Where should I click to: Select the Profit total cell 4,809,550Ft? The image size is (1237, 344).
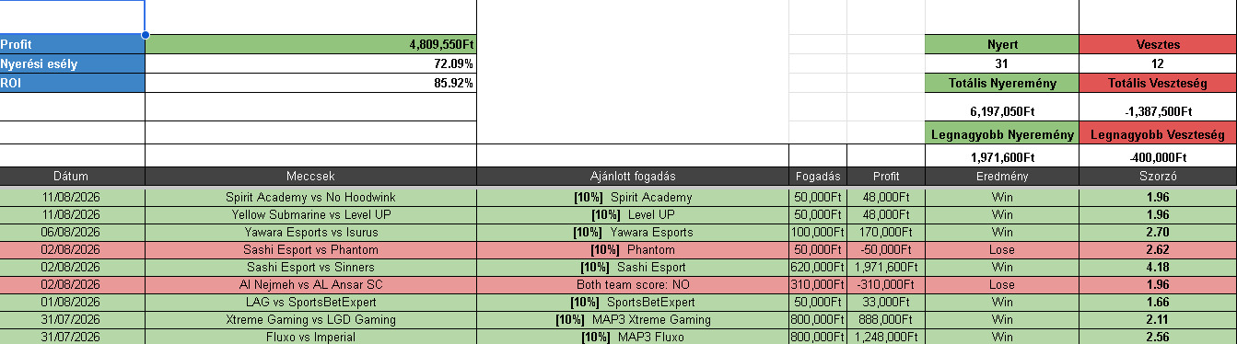pyautogui.click(x=310, y=44)
